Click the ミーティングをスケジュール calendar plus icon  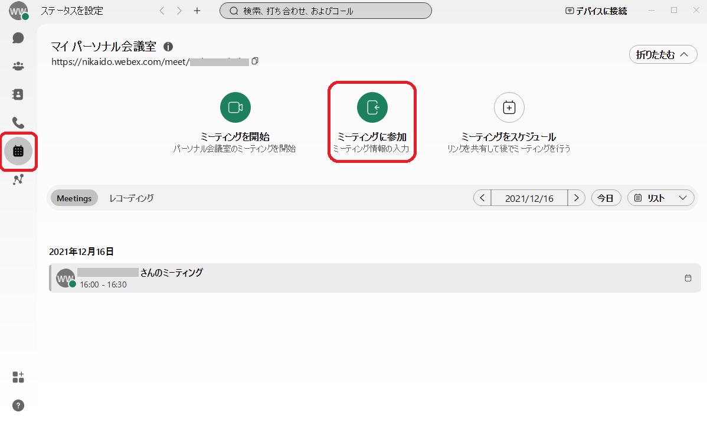point(509,107)
